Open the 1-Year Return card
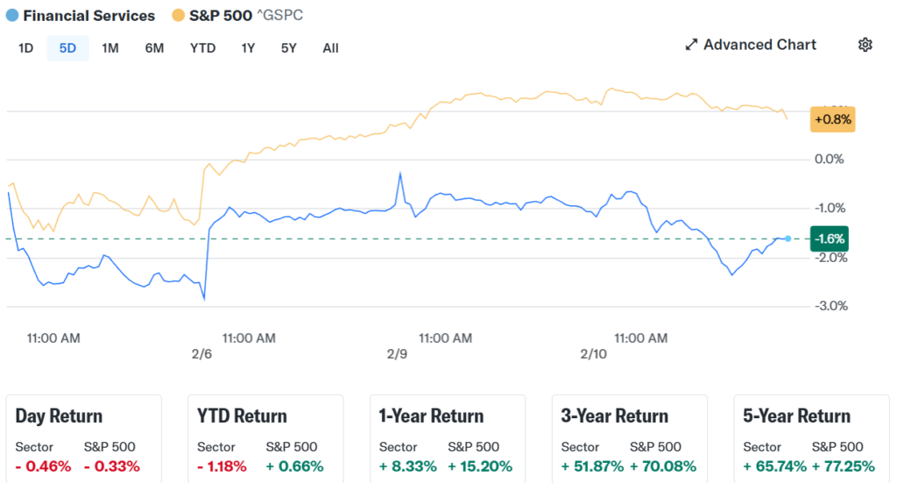Screen dimensions: 897x483 pyautogui.click(x=448, y=437)
